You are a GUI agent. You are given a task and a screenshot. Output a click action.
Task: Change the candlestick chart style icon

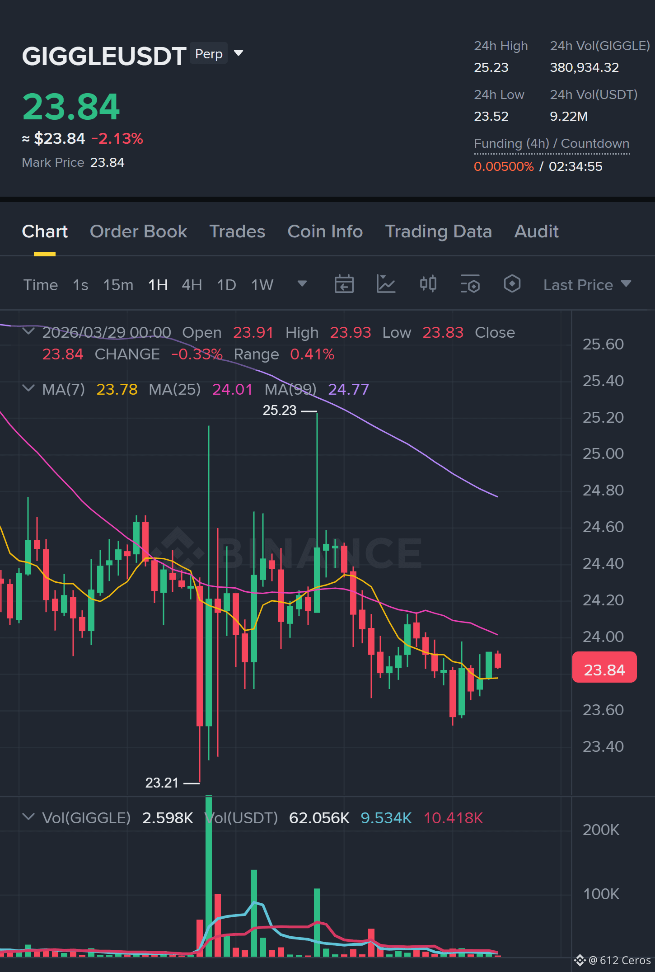tap(428, 284)
